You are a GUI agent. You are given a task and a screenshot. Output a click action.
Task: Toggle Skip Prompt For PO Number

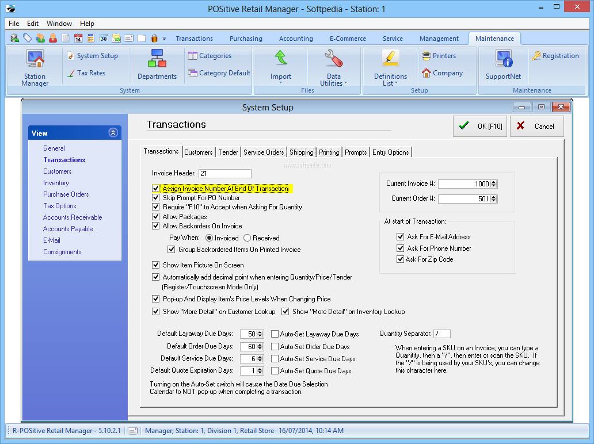(155, 198)
